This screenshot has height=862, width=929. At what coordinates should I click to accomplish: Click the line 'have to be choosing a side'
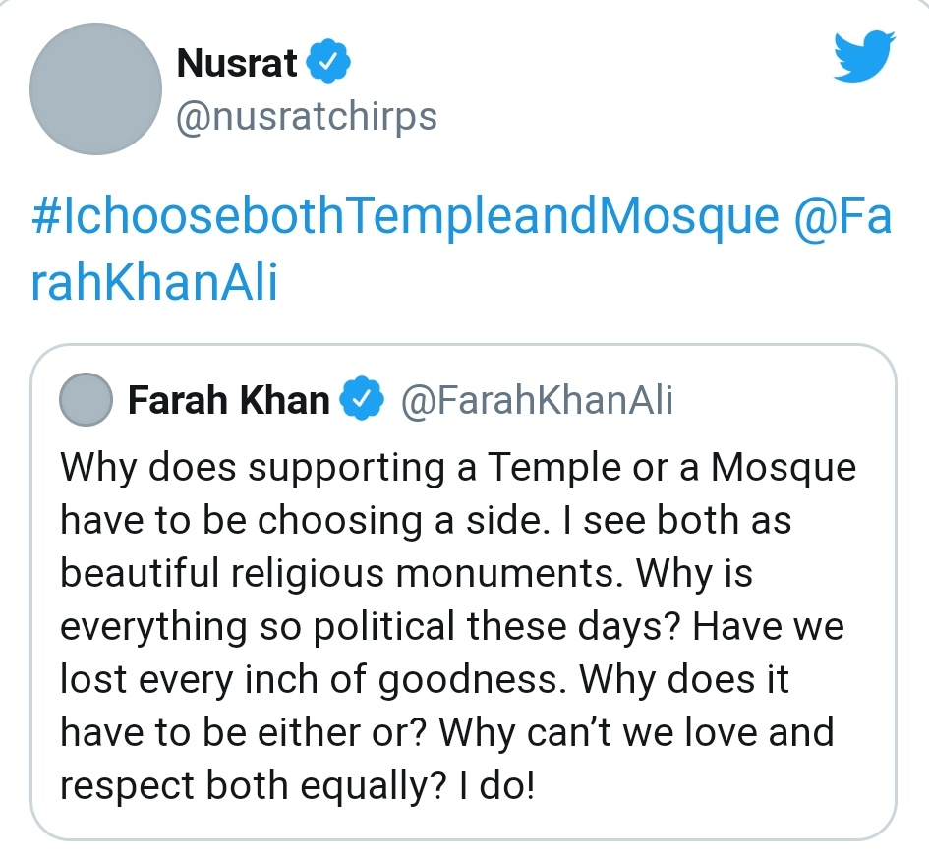(426, 521)
